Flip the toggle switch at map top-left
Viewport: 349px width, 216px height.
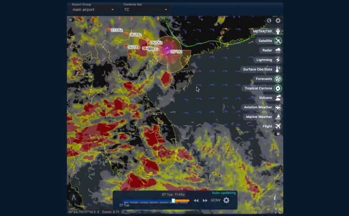[71, 20]
